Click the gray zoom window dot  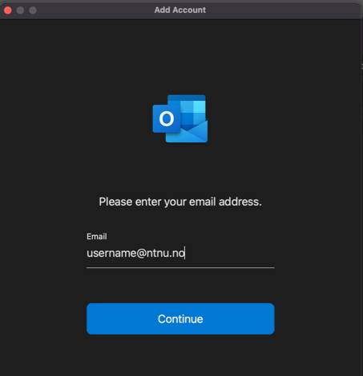coord(33,10)
